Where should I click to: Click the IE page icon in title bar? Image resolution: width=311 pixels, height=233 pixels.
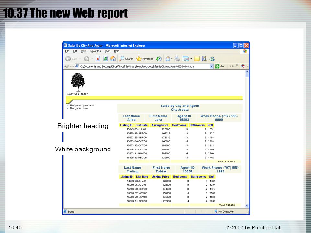(x=65, y=45)
